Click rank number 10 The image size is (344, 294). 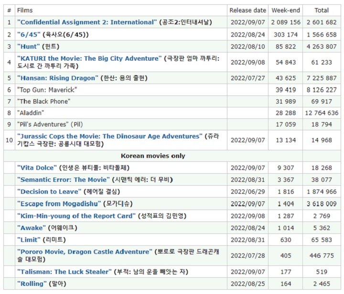coord(9,140)
